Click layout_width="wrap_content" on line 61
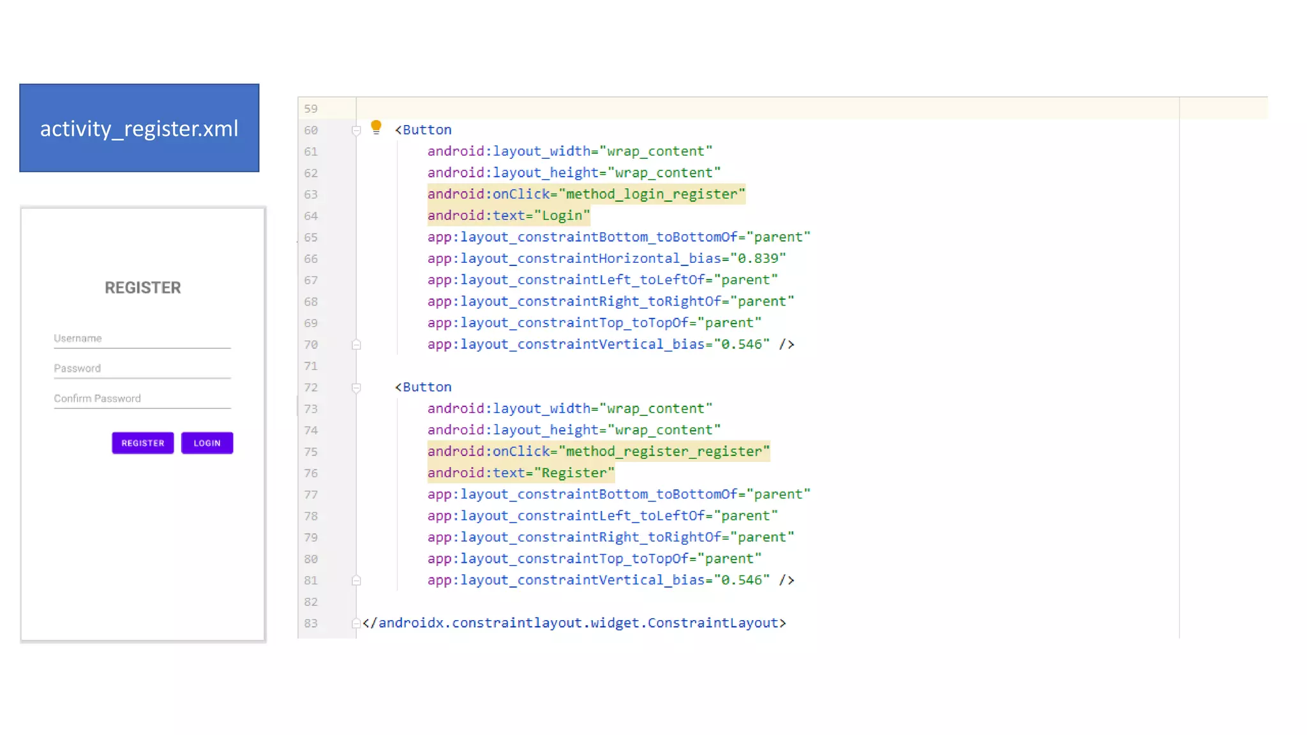1307x735 pixels. [x=569, y=151]
